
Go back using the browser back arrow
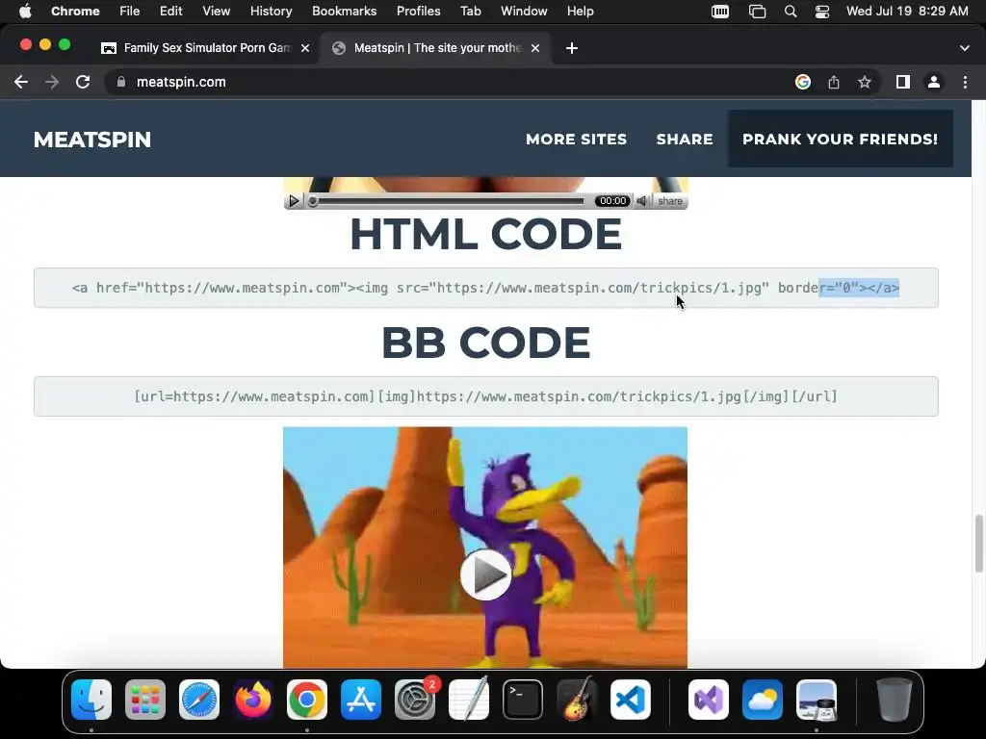tap(21, 83)
